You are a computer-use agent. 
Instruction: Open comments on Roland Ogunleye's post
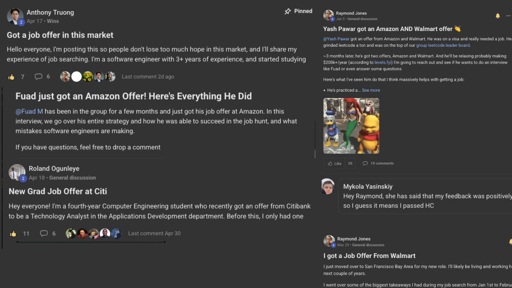[x=44, y=233]
